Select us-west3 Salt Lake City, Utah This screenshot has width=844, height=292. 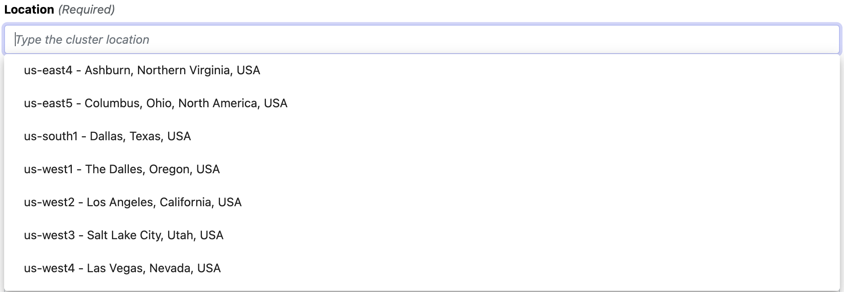point(123,235)
